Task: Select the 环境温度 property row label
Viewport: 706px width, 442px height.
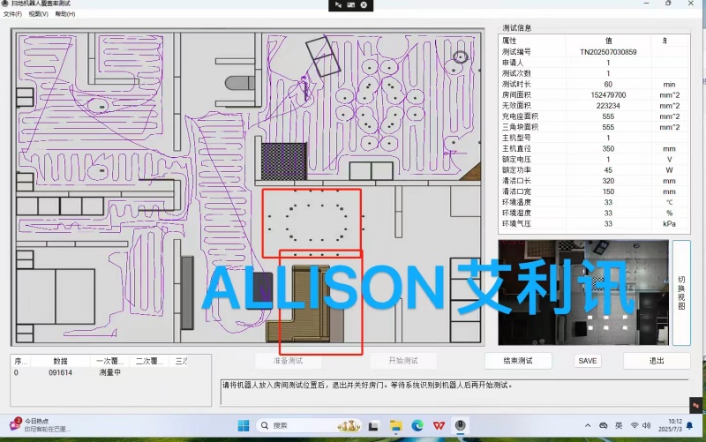Action: coord(516,202)
